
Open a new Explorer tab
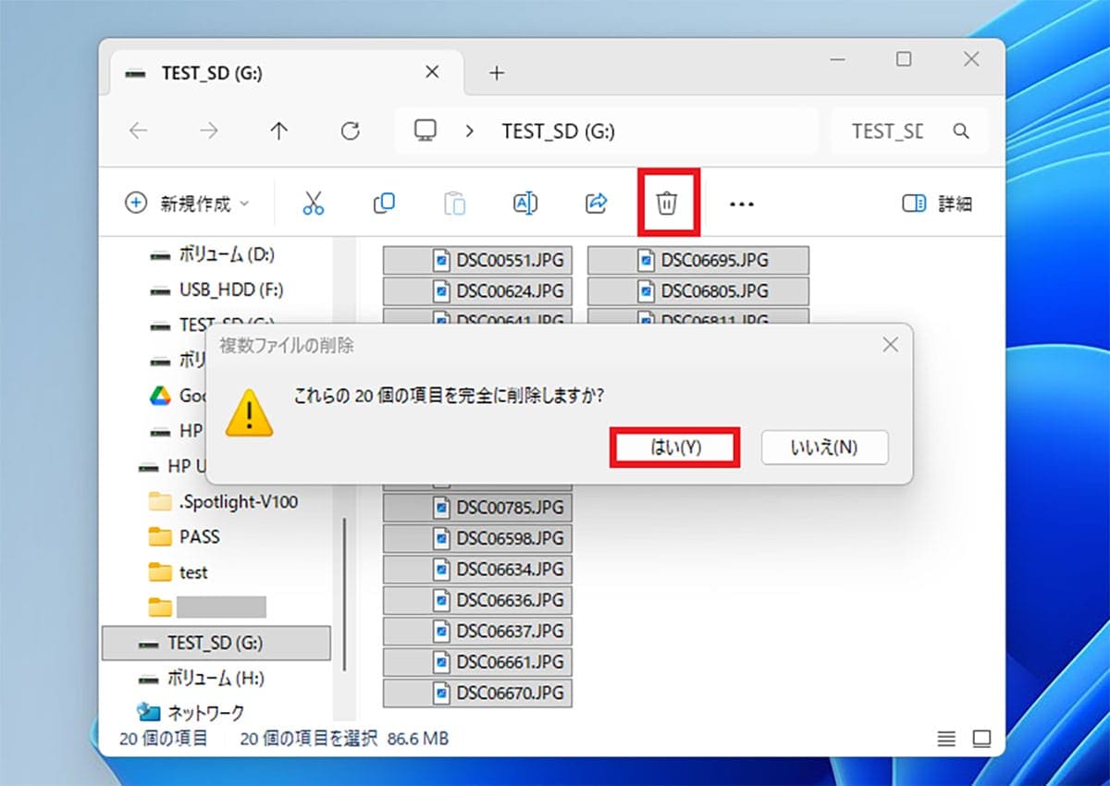click(497, 71)
